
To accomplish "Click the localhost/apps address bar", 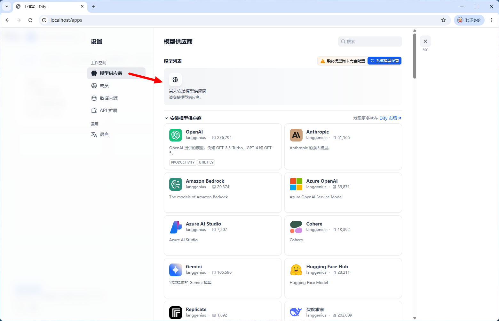I will click(245, 20).
